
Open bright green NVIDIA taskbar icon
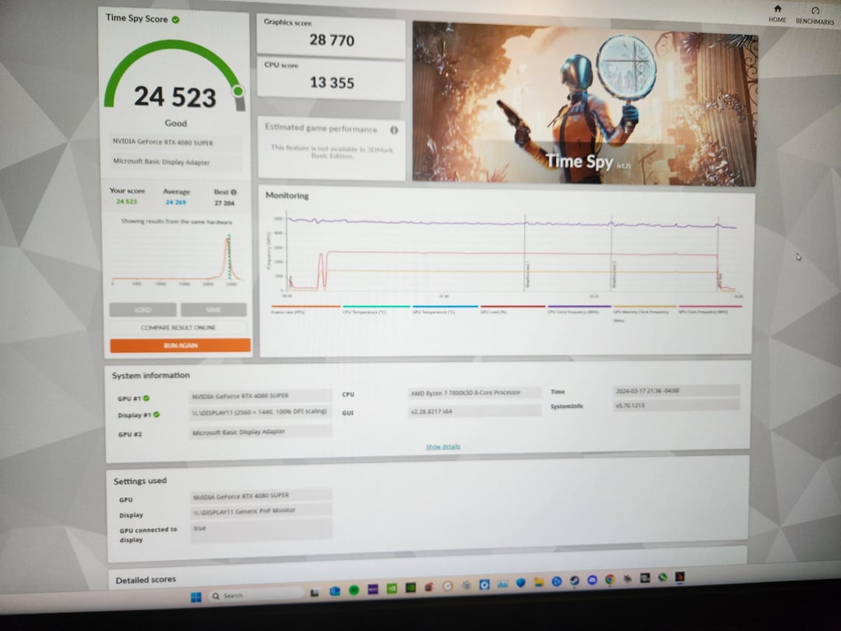(x=392, y=588)
